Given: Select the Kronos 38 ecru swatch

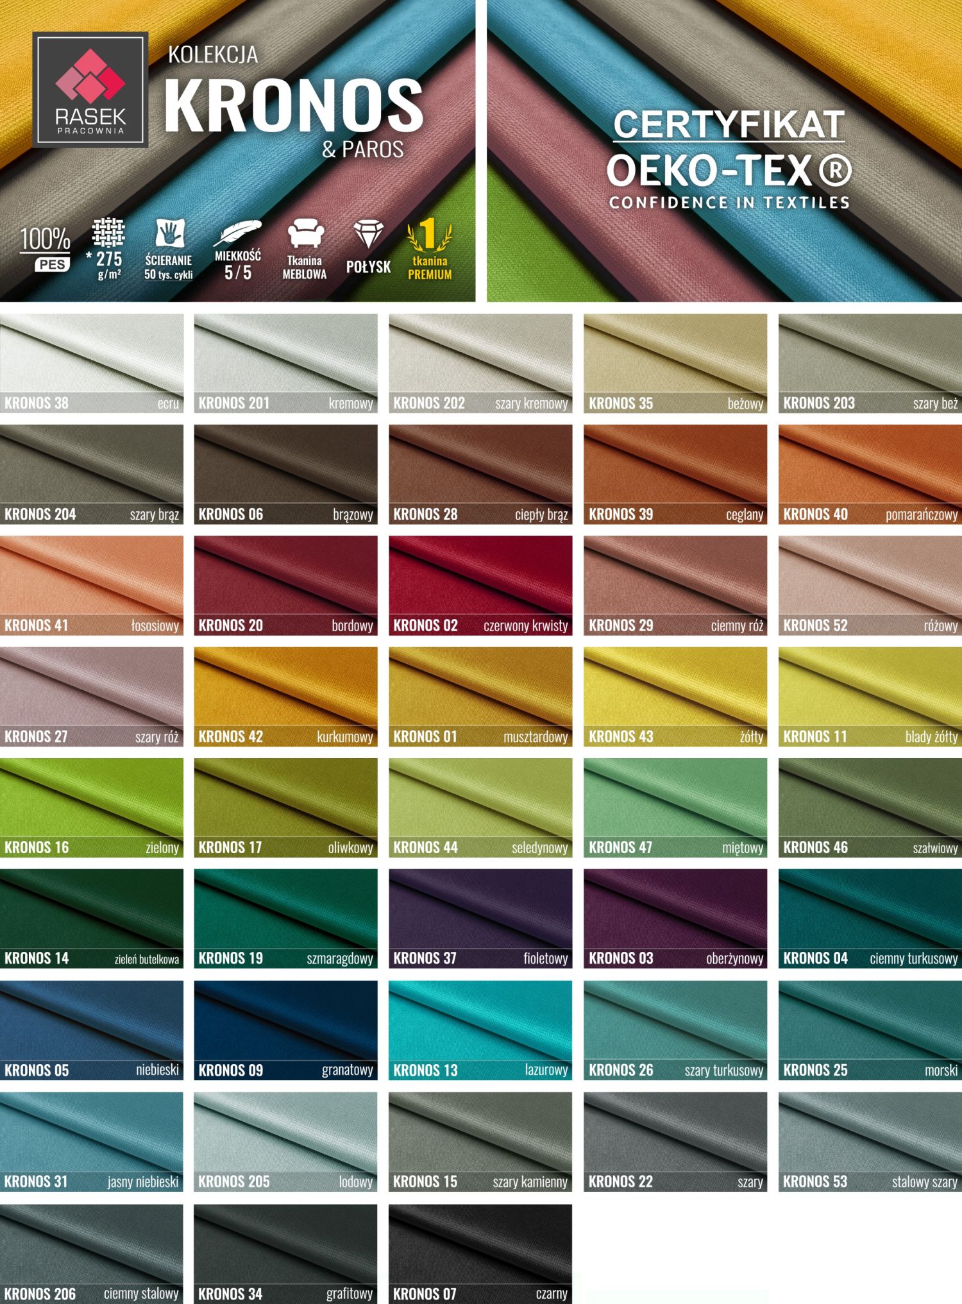Looking at the screenshot, I should click(92, 363).
